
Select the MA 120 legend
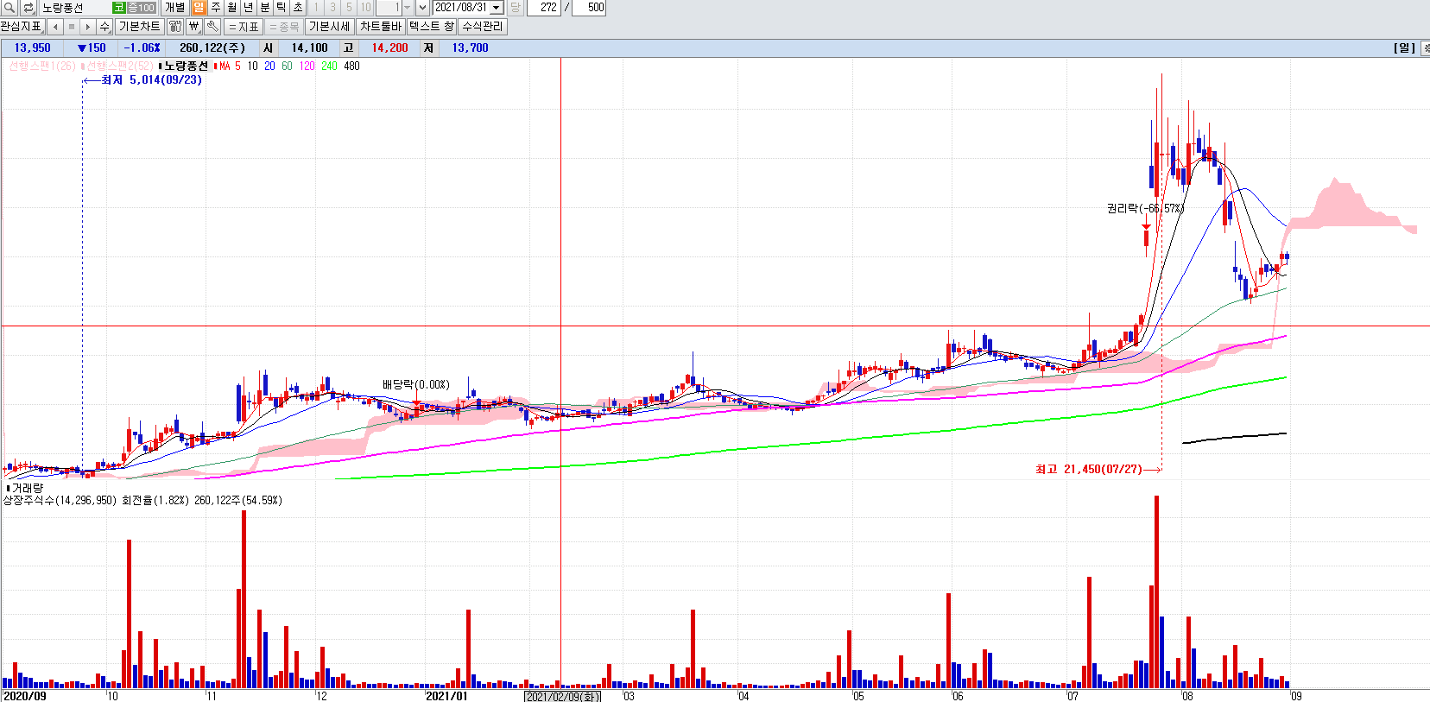(307, 66)
